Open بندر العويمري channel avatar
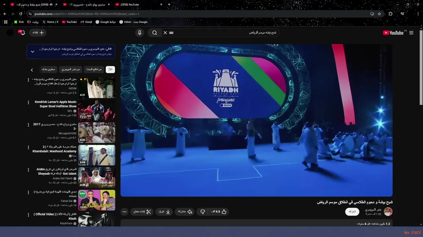The height and width of the screenshot is (237, 423). pyautogui.click(x=388, y=212)
